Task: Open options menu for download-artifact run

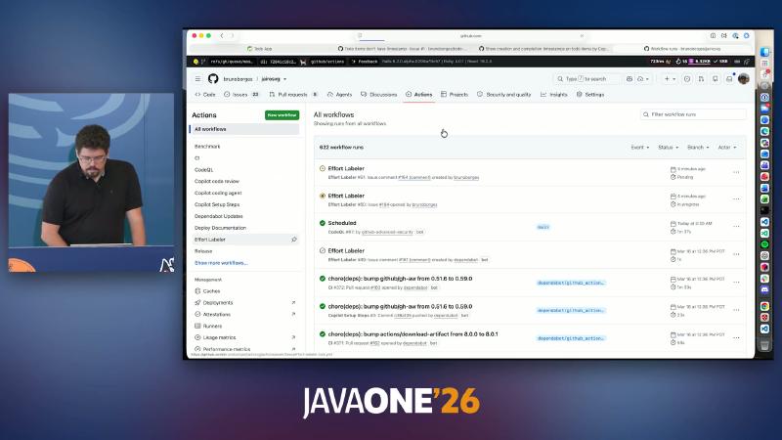Action: (736, 337)
